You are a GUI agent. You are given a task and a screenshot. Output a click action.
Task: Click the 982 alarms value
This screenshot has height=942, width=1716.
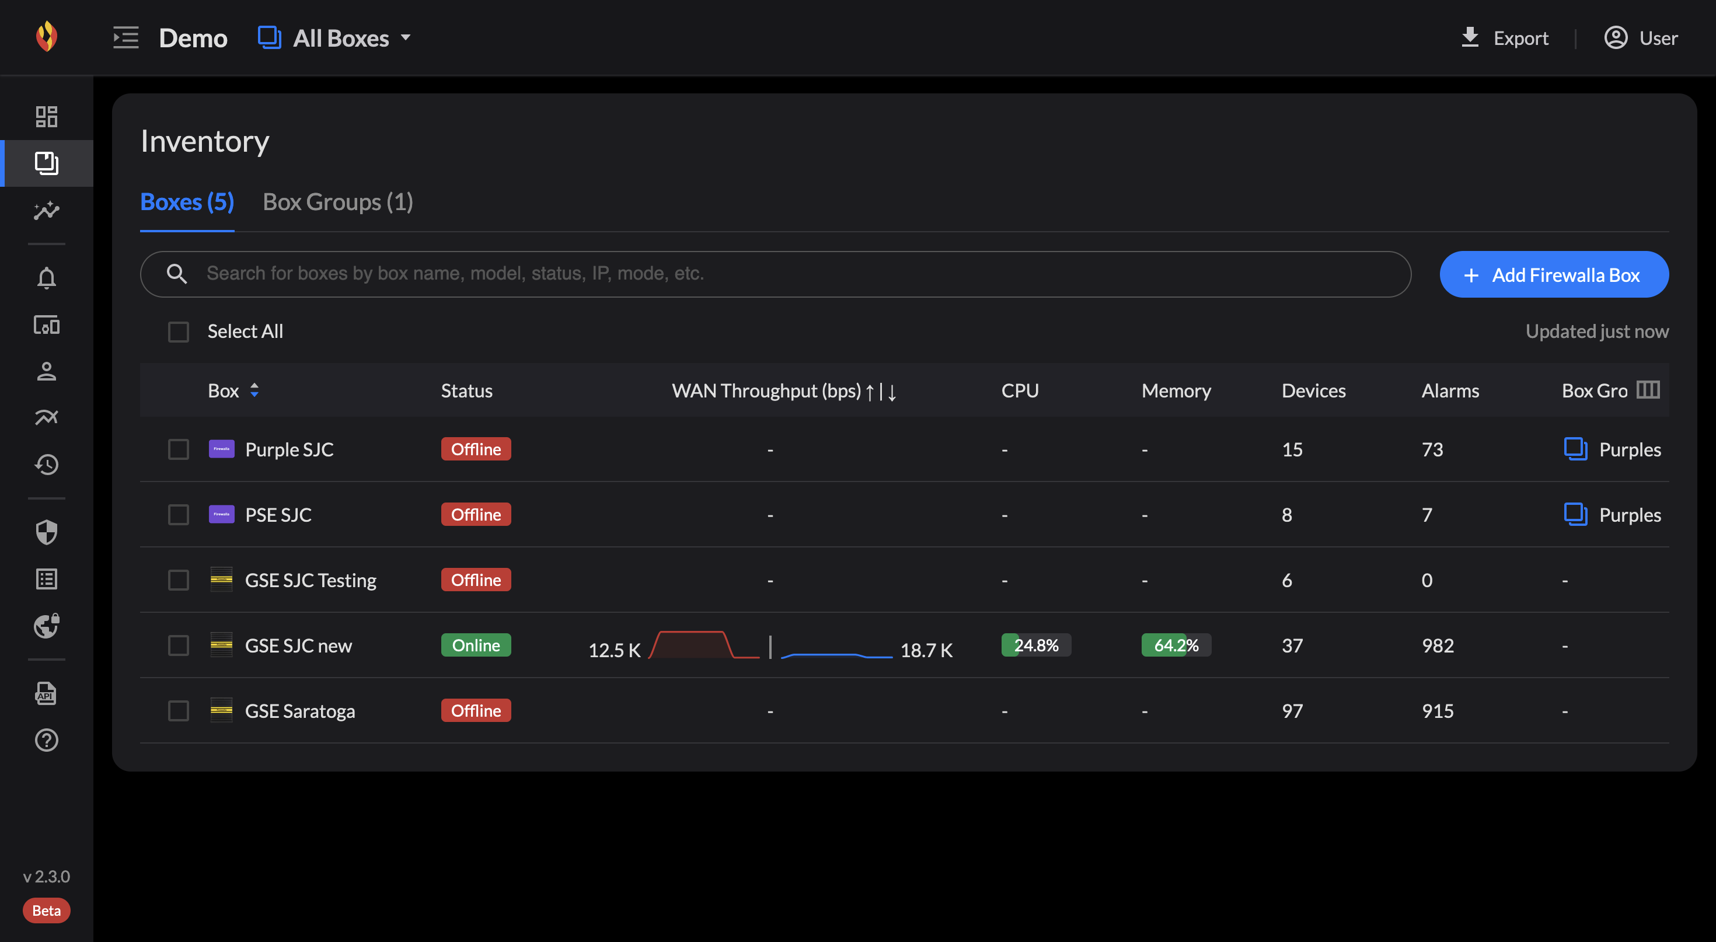[1438, 646]
